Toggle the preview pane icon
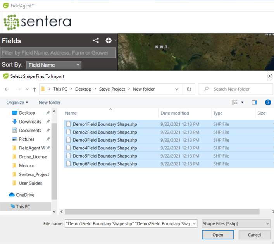This screenshot has height=244, width=274. pyautogui.click(x=254, y=103)
